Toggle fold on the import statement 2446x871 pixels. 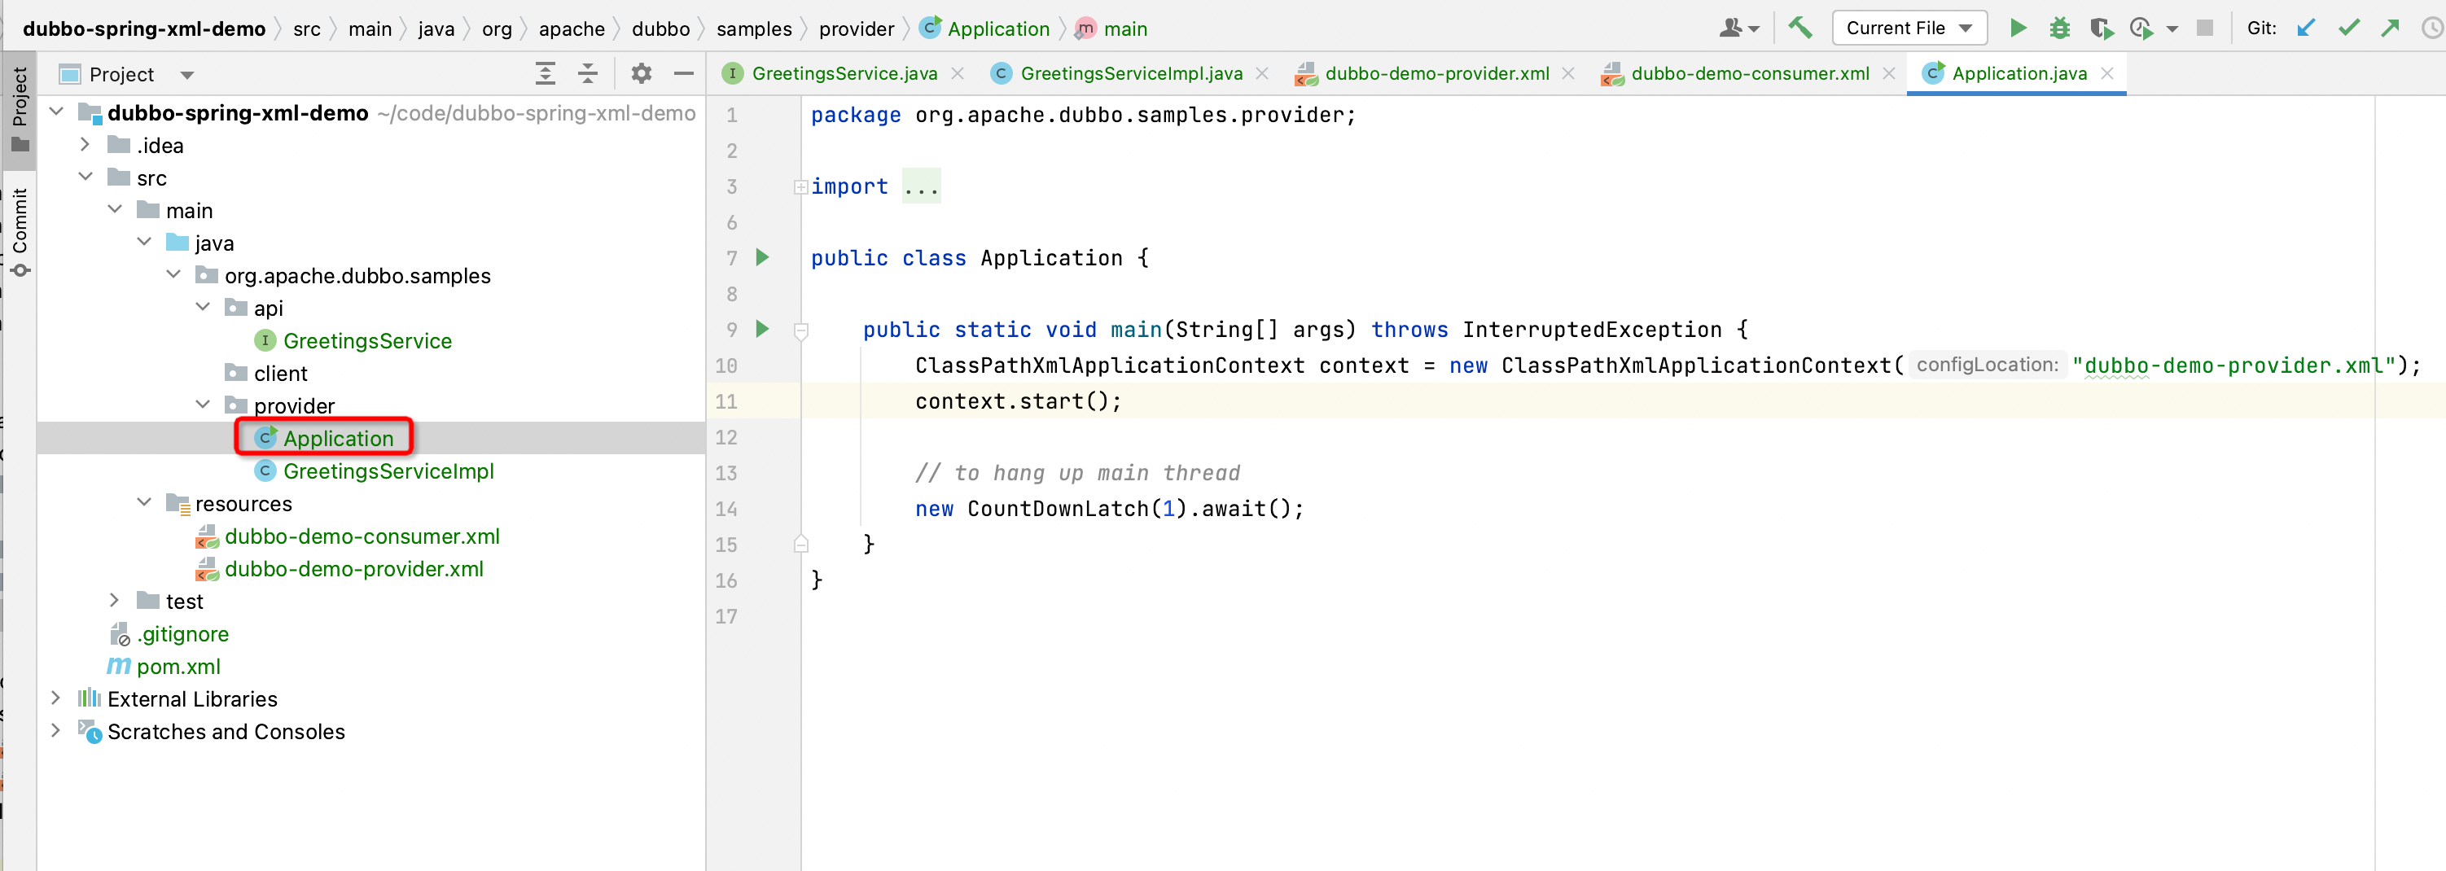click(800, 187)
